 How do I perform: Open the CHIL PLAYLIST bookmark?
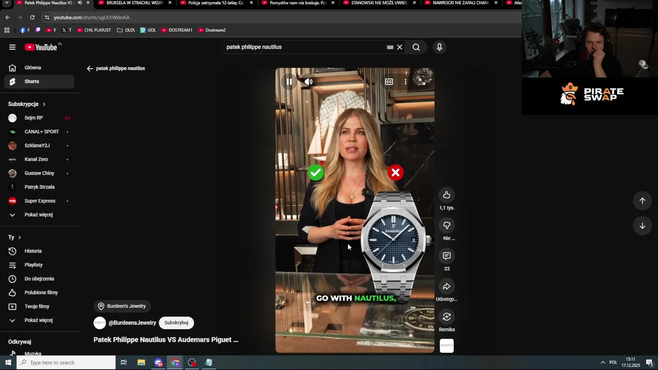click(x=94, y=30)
